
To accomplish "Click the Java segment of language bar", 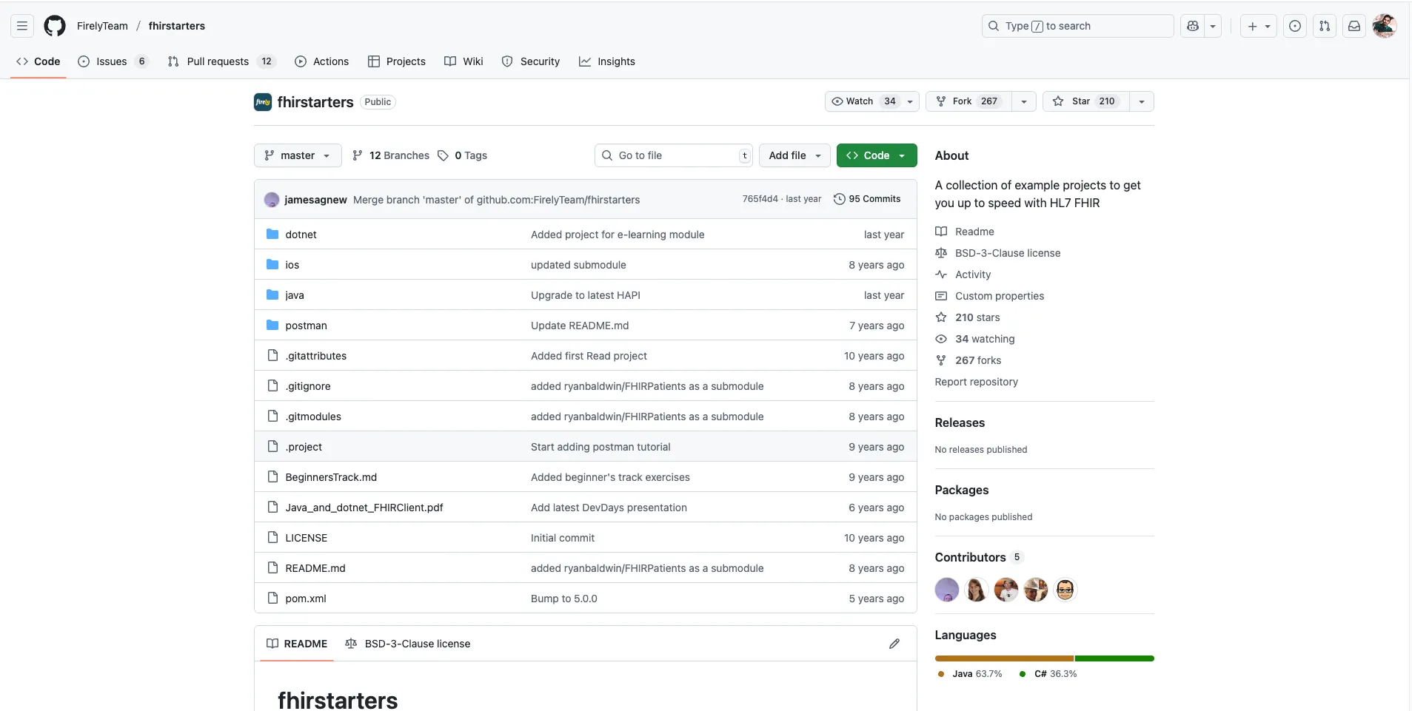I will (1003, 658).
